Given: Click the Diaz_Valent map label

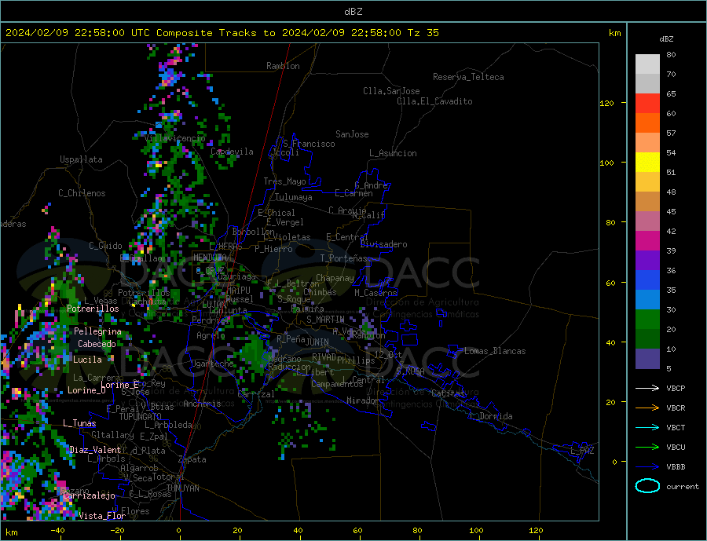Looking at the screenshot, I should [96, 450].
